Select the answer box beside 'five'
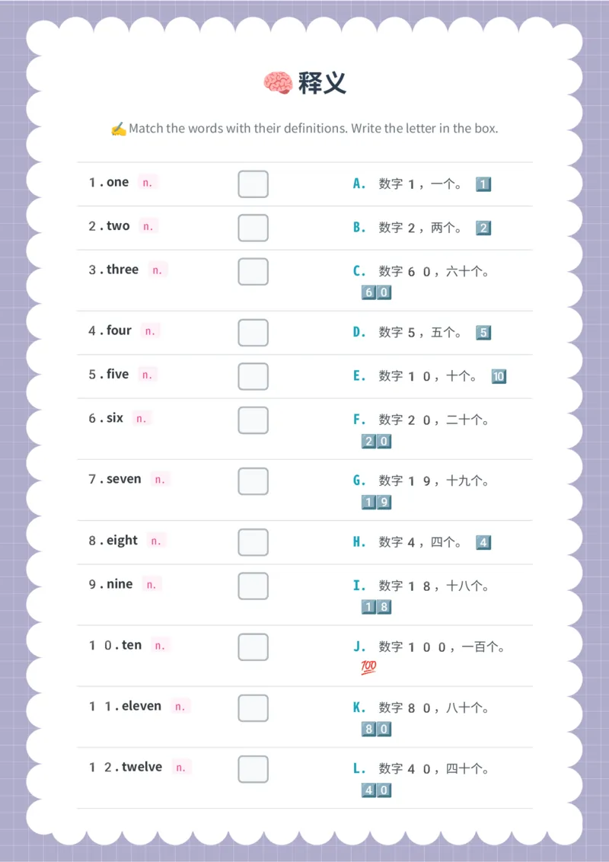Screen dimensions: 609x862 click(253, 376)
